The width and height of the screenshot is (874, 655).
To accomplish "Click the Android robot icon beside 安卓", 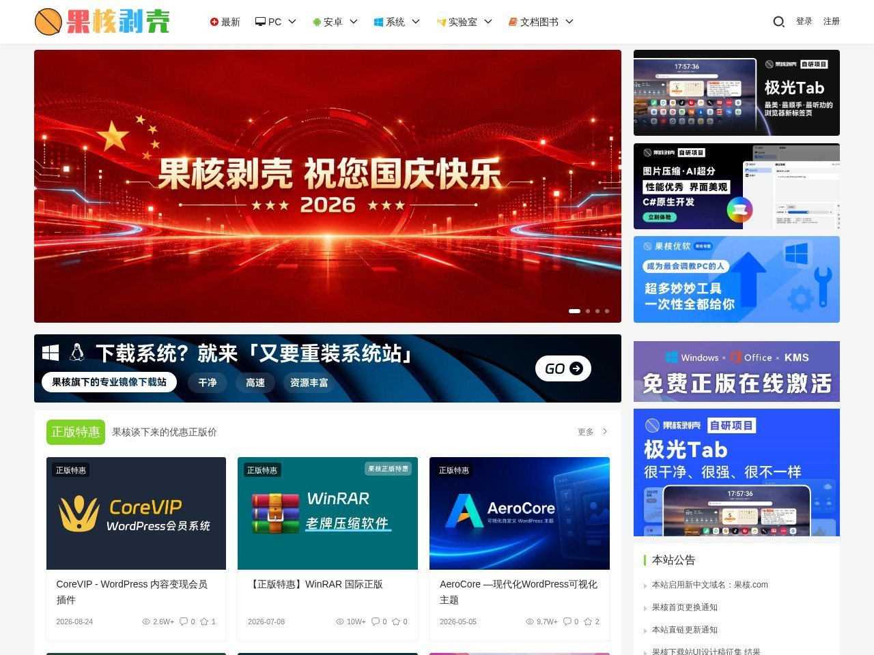I will 317,22.
